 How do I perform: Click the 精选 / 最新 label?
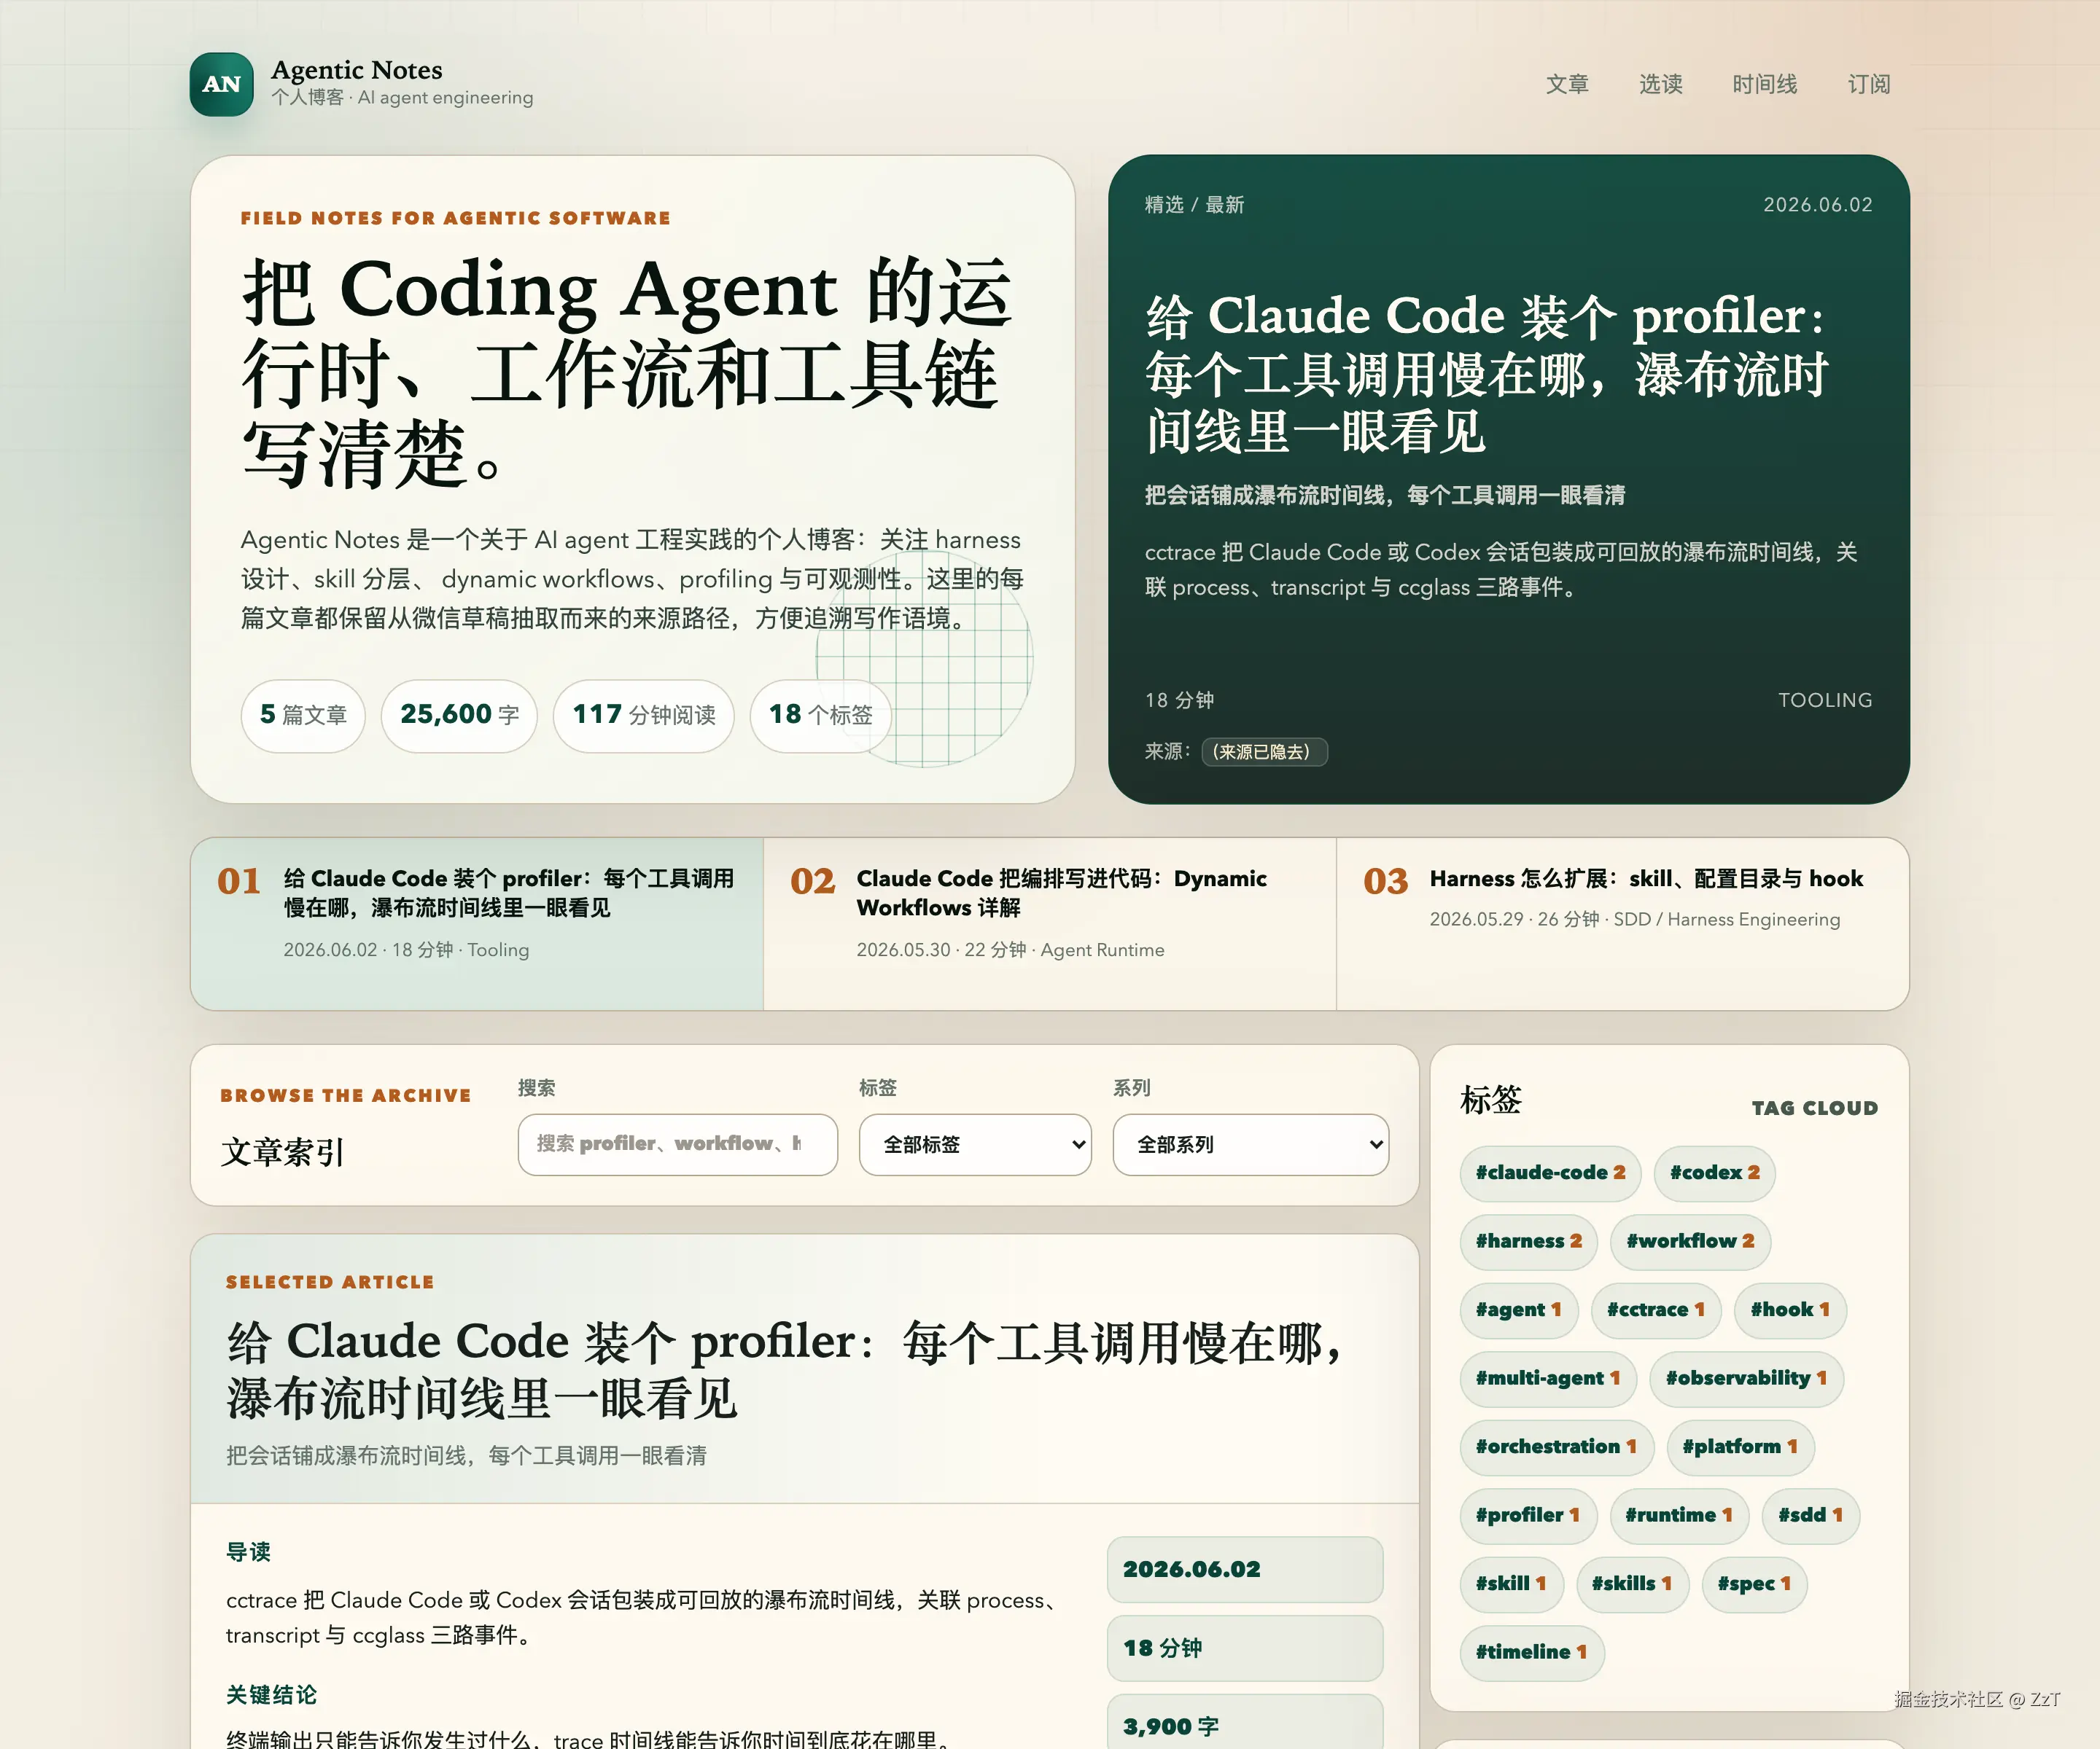point(1194,205)
